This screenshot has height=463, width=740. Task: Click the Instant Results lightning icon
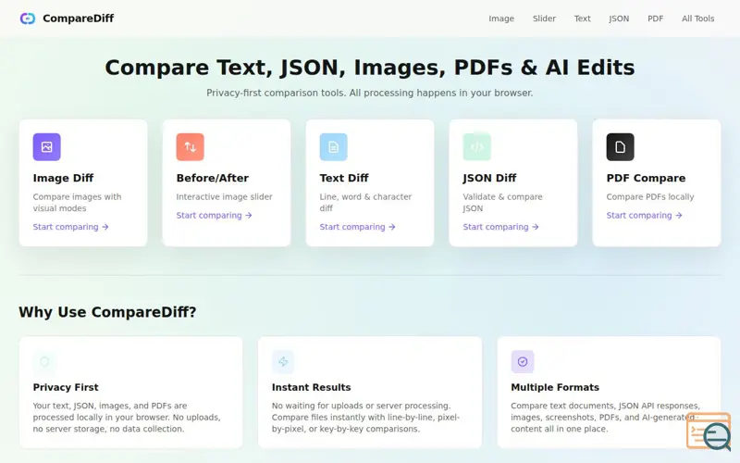(283, 362)
